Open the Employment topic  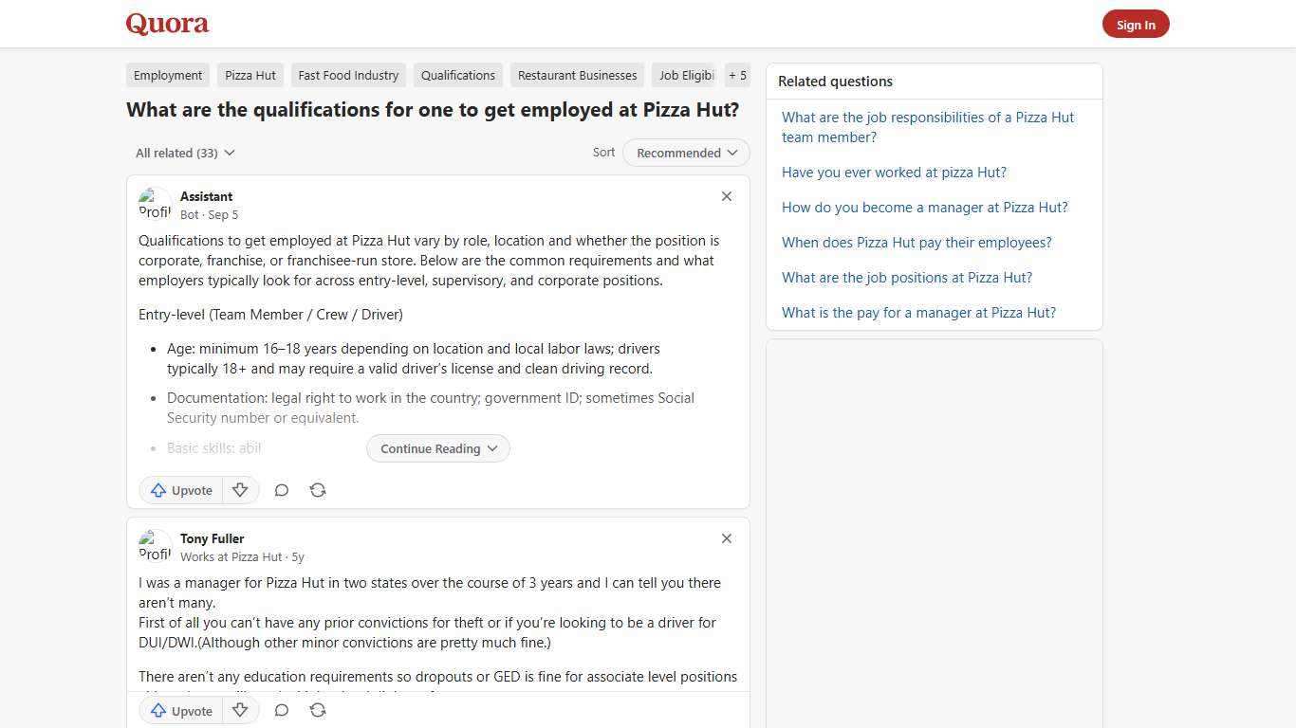coord(168,75)
